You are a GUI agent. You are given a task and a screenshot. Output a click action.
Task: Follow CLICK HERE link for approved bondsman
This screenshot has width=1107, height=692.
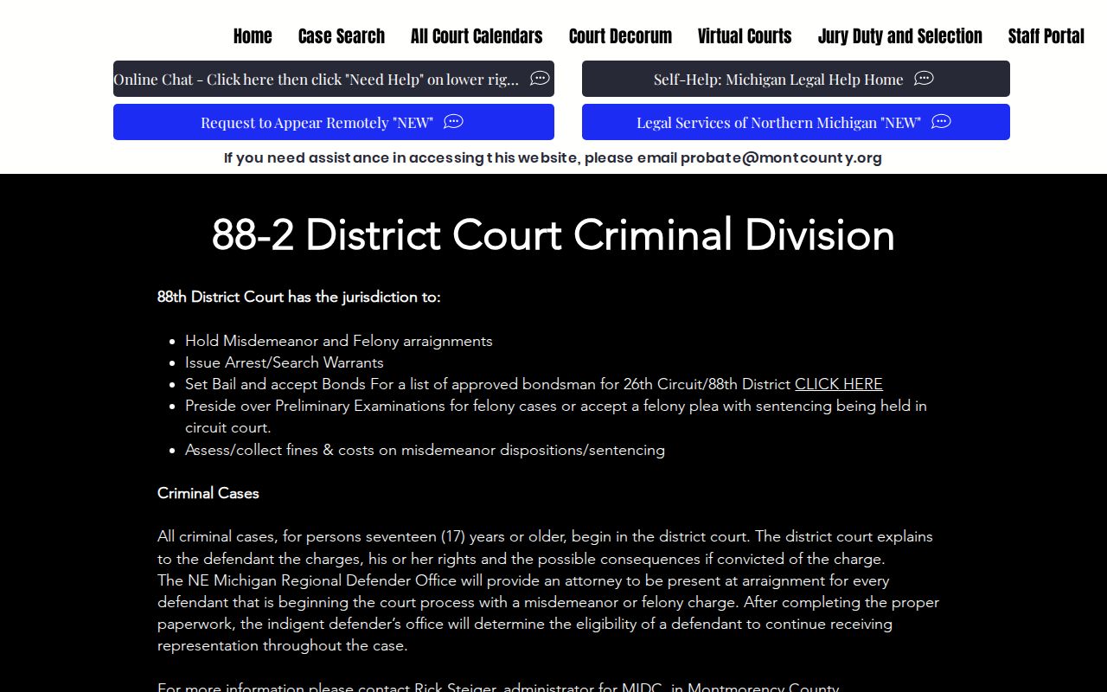click(x=839, y=384)
